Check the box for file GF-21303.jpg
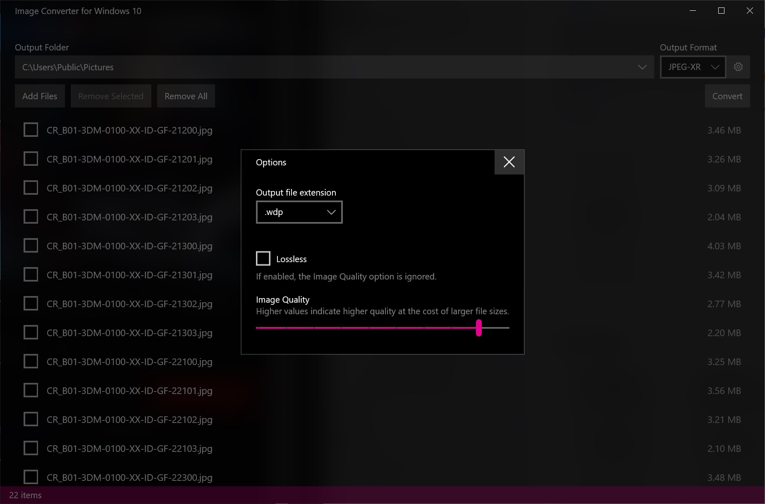 pyautogui.click(x=31, y=332)
